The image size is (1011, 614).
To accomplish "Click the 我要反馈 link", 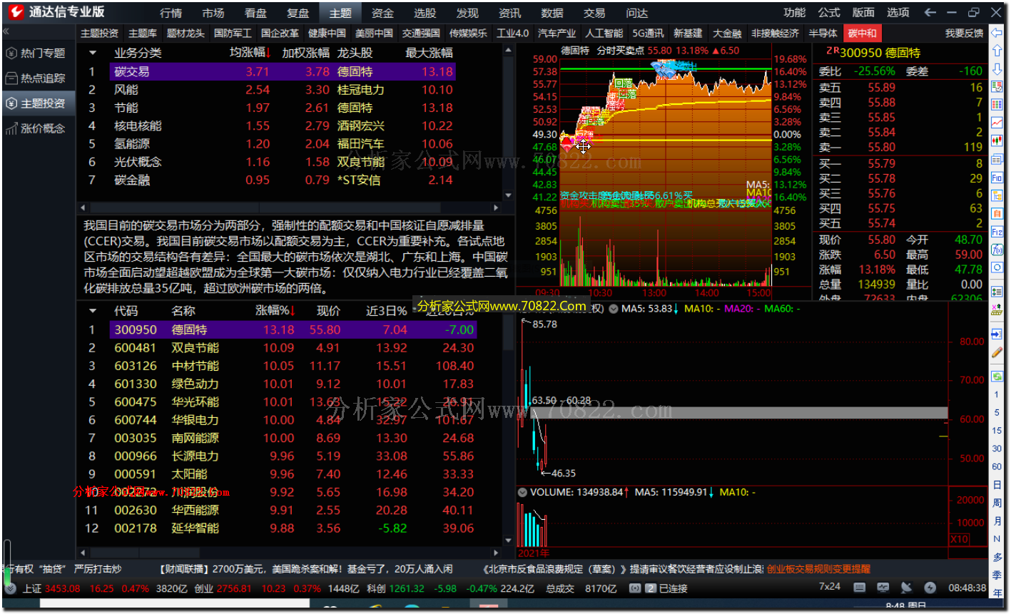I will pos(964,33).
